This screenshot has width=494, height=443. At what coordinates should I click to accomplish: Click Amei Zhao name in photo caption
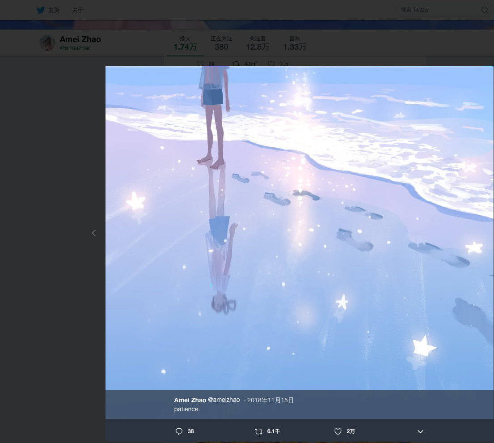[190, 400]
